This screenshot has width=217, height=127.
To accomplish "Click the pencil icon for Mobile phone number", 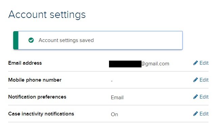I will (195, 80).
